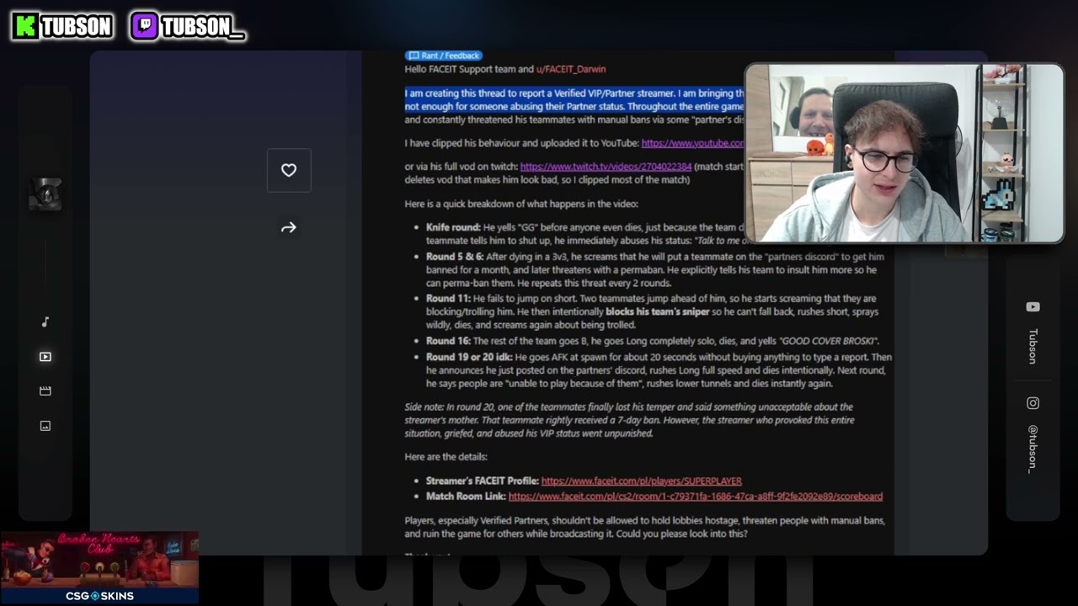Click the bold "blocks his team's sniper" text
The width and height of the screenshot is (1078, 606).
point(658,311)
